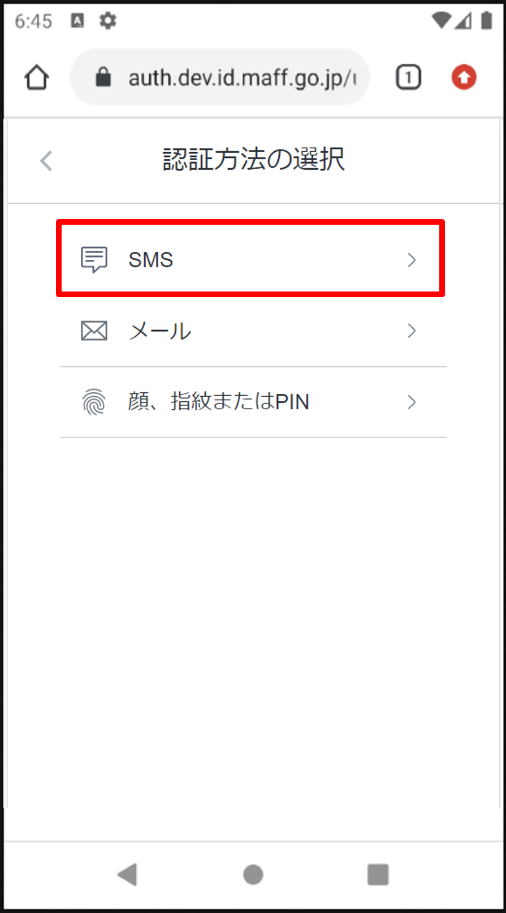Expand the SMS option chevron
The width and height of the screenshot is (506, 913).
[412, 260]
